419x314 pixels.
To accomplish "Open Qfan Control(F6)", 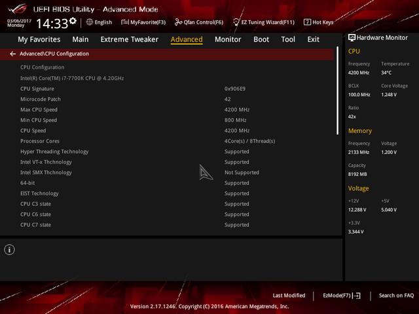I will 199,22.
